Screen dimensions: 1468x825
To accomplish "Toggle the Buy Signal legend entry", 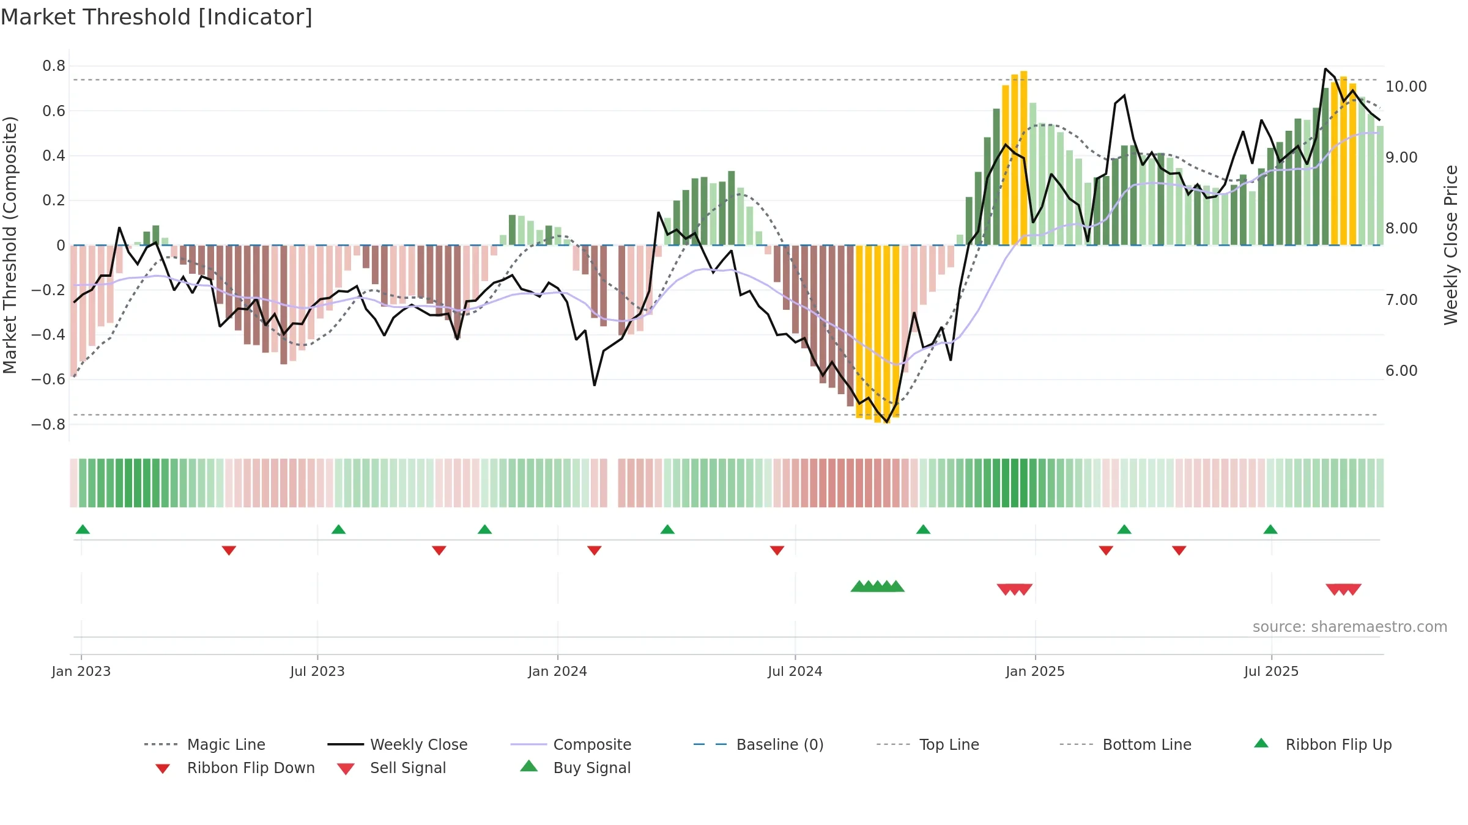I will coord(575,768).
